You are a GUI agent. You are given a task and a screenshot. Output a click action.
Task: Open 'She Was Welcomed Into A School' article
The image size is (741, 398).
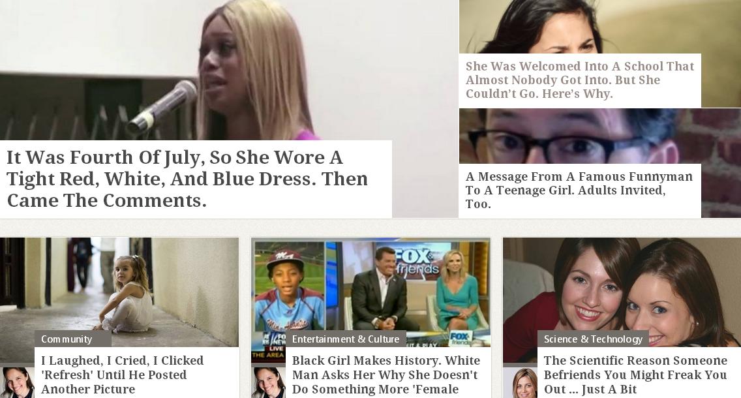tap(580, 80)
